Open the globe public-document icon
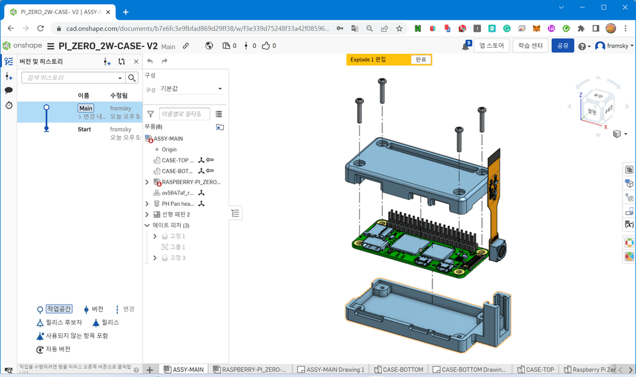The width and height of the screenshot is (636, 377). click(x=209, y=46)
